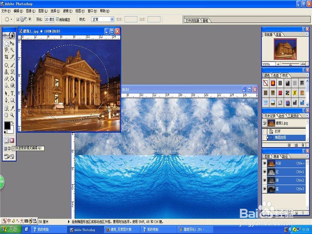This screenshot has height=234, width=312.
Task: Open the tool preset picker arrow beside marquee icon
Action: coord(11,19)
